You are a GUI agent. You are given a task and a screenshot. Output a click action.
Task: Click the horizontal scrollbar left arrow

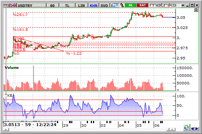click(6, 129)
